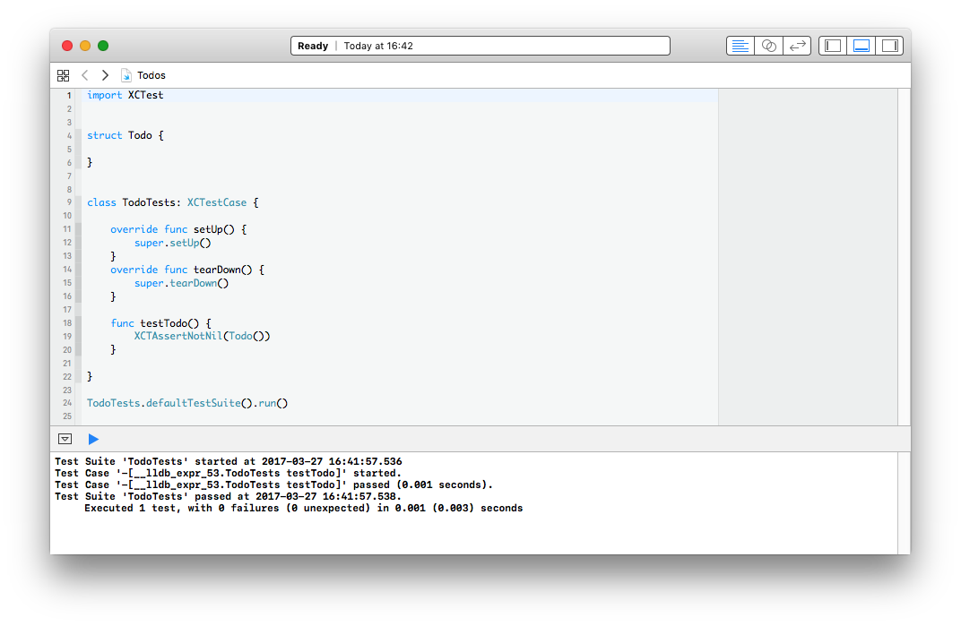Minimize the playground window
Screen dimensions: 961x626
pyautogui.click(x=85, y=46)
